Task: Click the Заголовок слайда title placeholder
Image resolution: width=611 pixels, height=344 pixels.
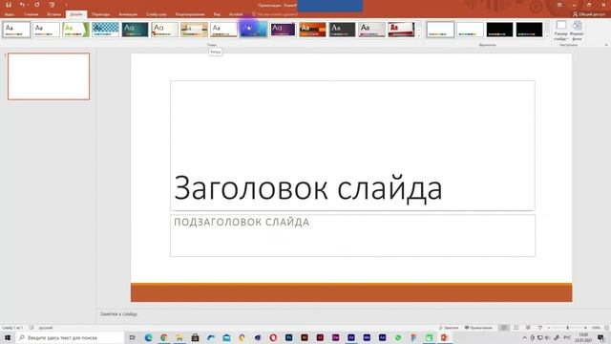Action: tap(352, 145)
